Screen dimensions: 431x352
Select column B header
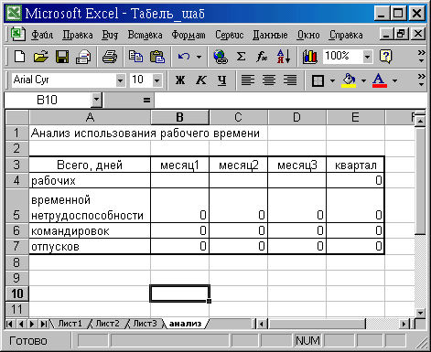point(180,117)
